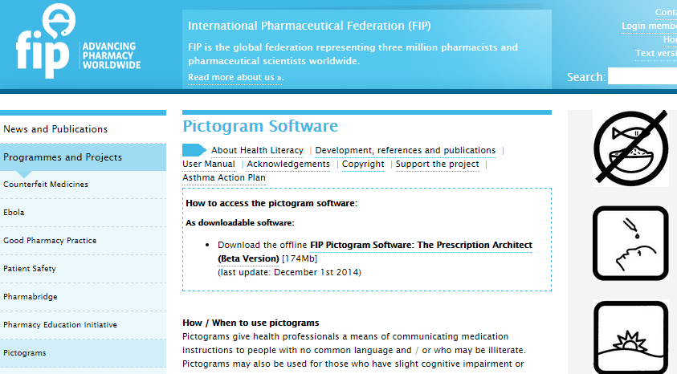Click the Pictogram Software page heading

[x=260, y=126]
